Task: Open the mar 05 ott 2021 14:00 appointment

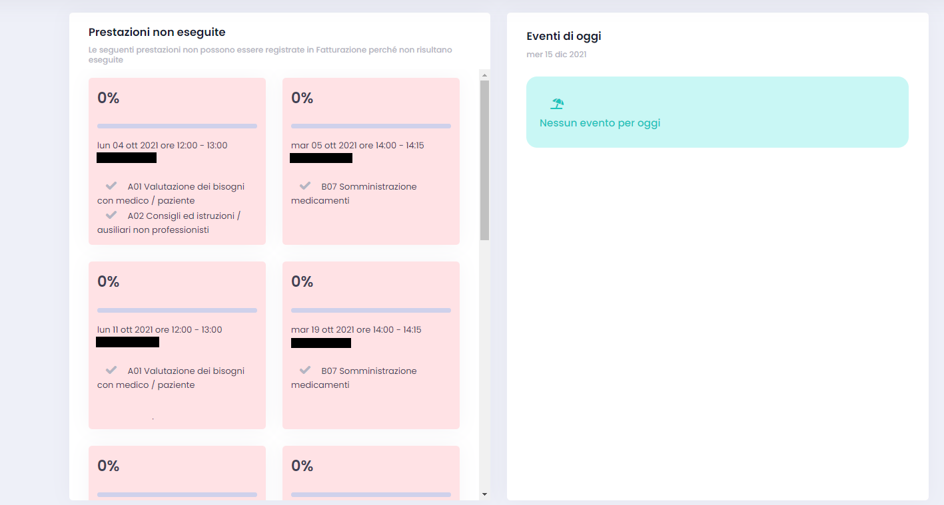Action: click(x=358, y=145)
